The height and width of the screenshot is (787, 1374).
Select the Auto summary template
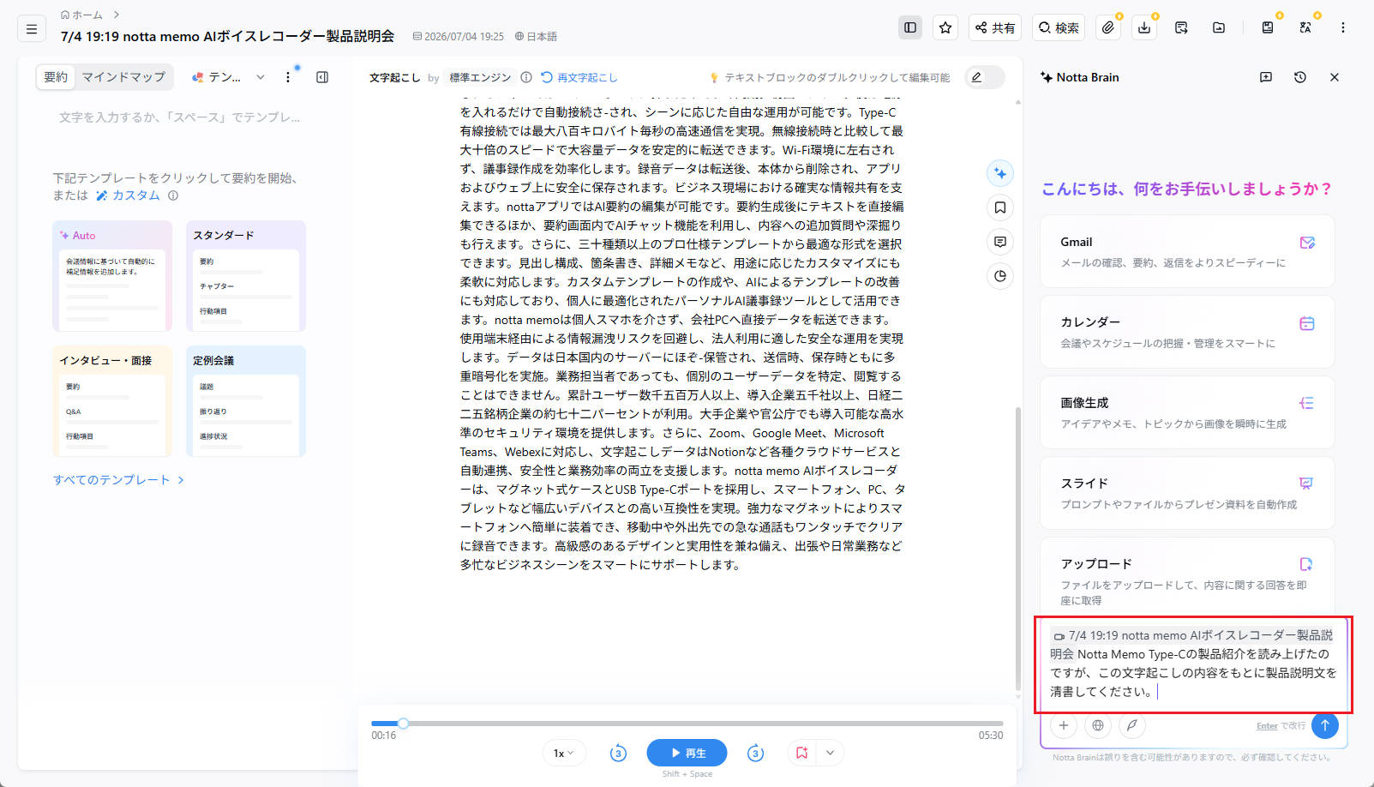click(x=112, y=276)
